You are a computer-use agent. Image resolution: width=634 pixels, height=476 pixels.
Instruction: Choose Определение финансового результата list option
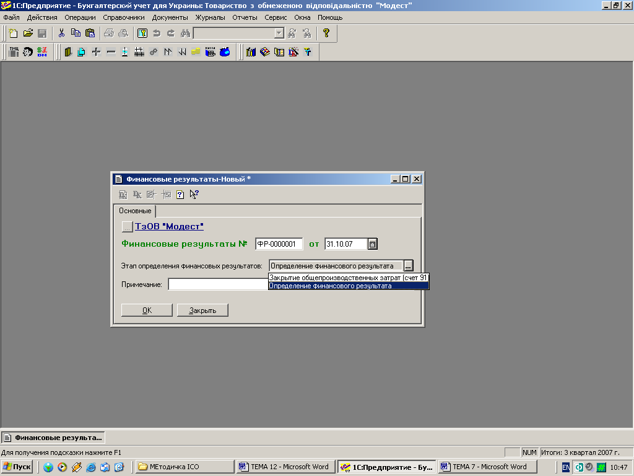coord(349,286)
